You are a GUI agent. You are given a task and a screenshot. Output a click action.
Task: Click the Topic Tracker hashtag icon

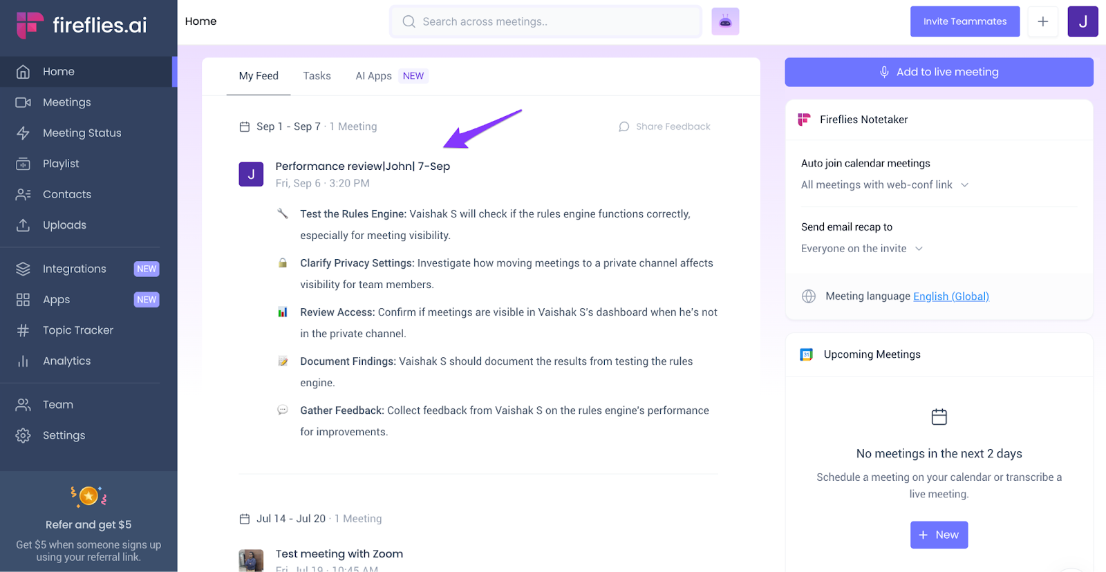coord(23,330)
